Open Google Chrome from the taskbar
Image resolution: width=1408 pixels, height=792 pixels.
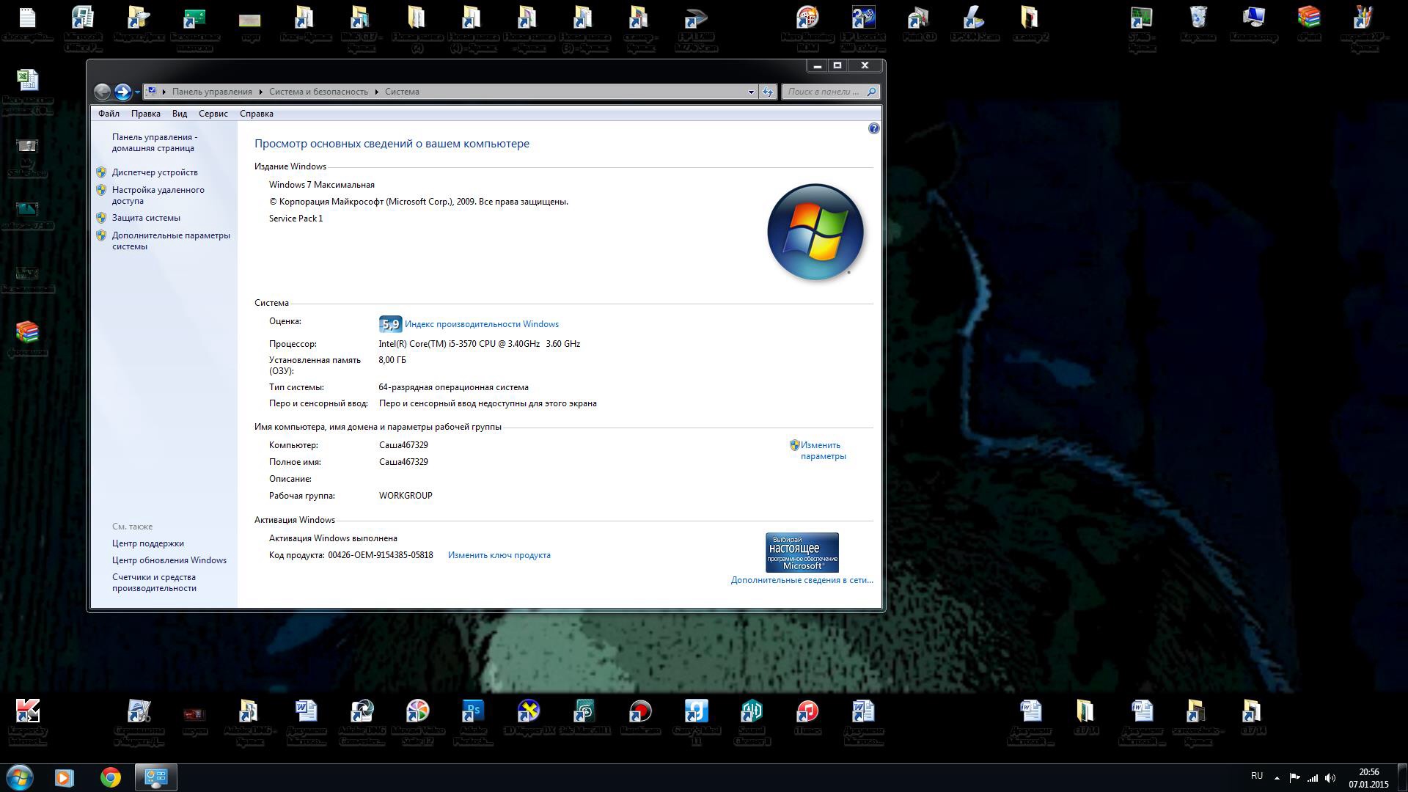(x=111, y=777)
